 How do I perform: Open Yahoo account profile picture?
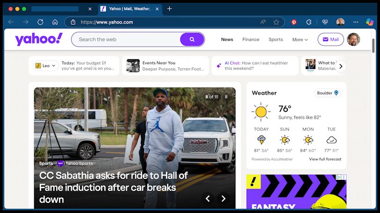point(353,39)
